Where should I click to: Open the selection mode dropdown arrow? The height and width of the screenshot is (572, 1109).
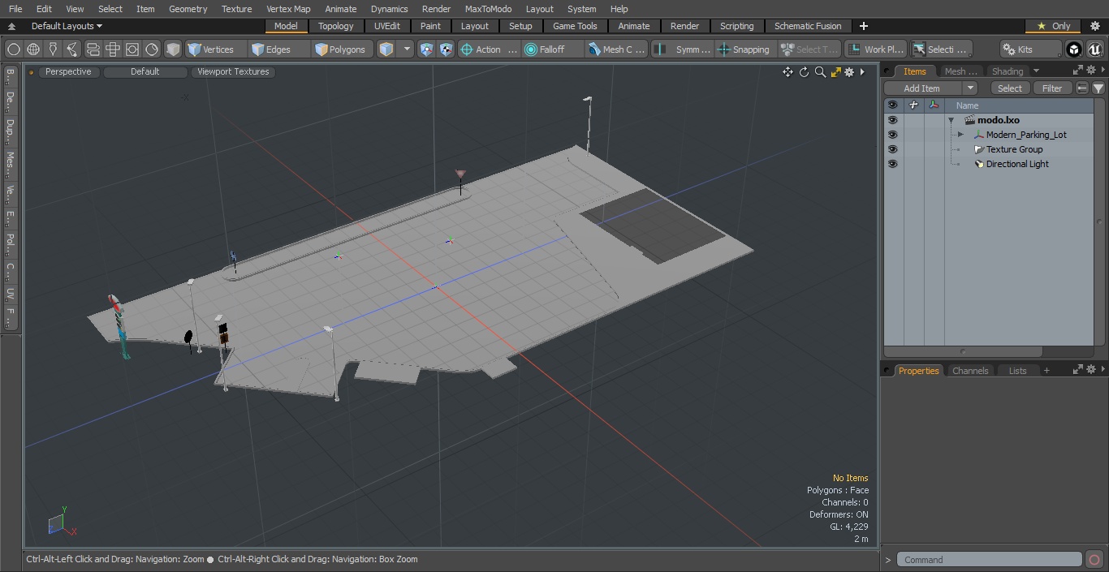coord(408,49)
